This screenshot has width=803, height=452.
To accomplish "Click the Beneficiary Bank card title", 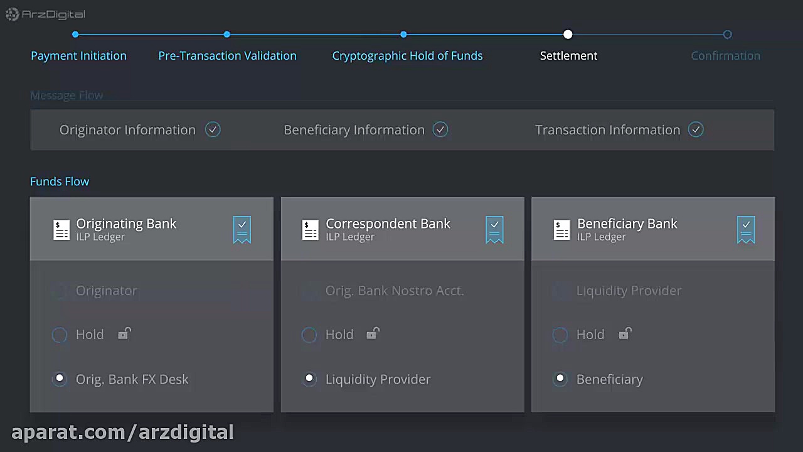I will 627,223.
